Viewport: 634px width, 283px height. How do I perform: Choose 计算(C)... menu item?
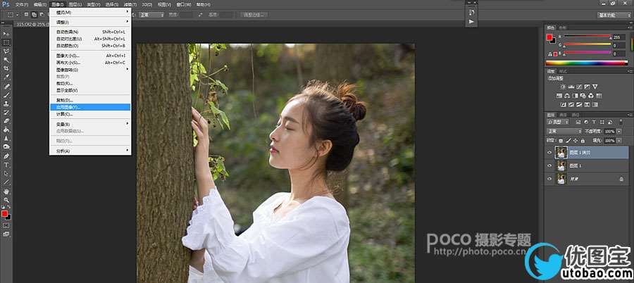(x=89, y=115)
